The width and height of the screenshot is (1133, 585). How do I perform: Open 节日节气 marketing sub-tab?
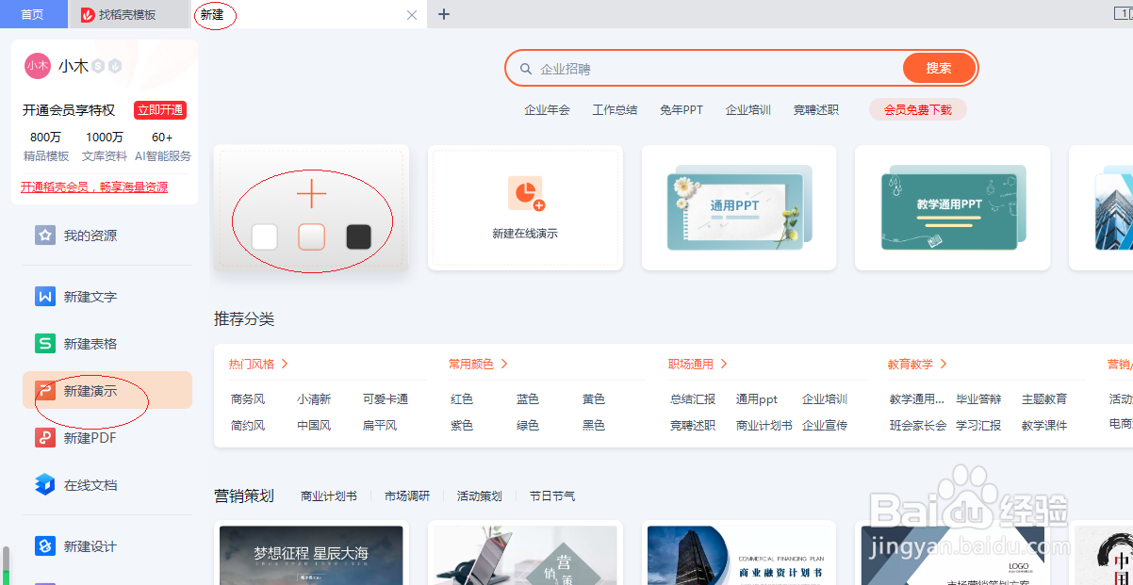(552, 496)
